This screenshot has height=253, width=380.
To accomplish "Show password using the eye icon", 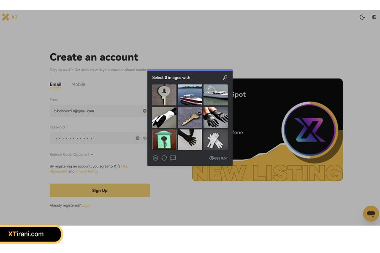I will click(x=144, y=138).
